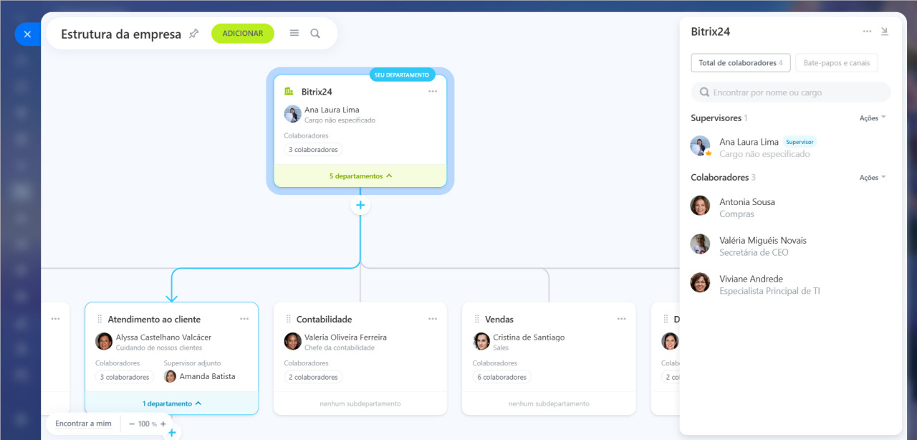This screenshot has width=917, height=440.
Task: Open the Bitrix24 card options menu
Action: pyautogui.click(x=433, y=92)
